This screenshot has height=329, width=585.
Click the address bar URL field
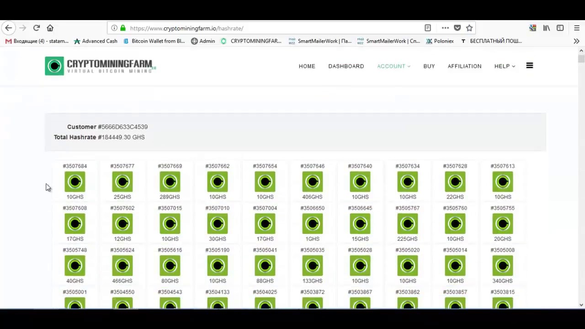point(274,28)
